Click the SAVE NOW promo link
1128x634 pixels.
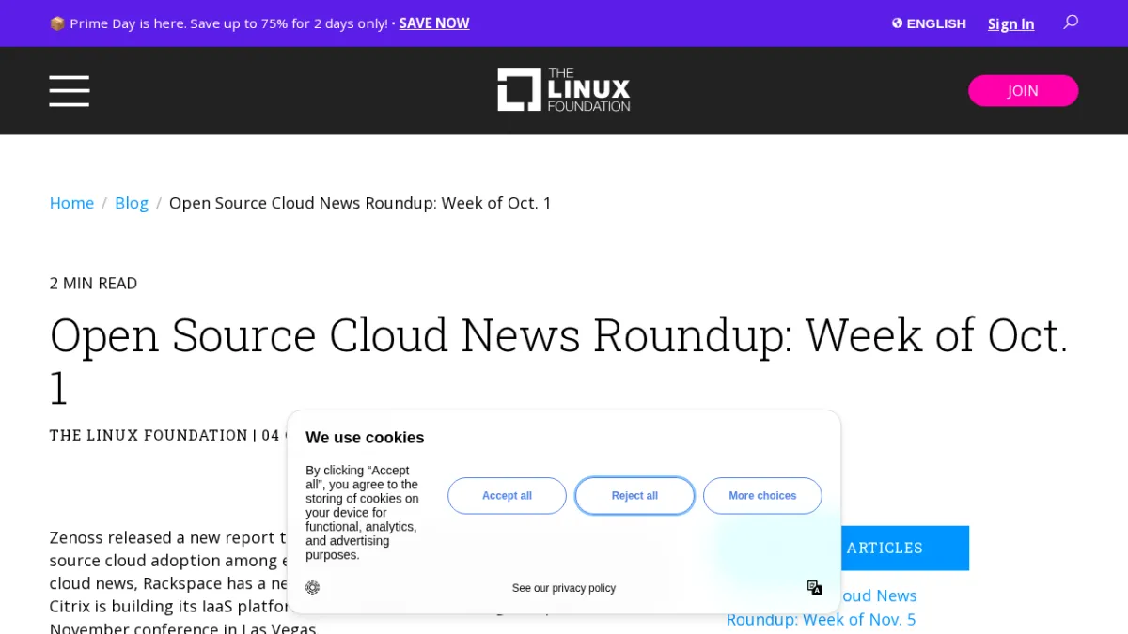tap(434, 23)
